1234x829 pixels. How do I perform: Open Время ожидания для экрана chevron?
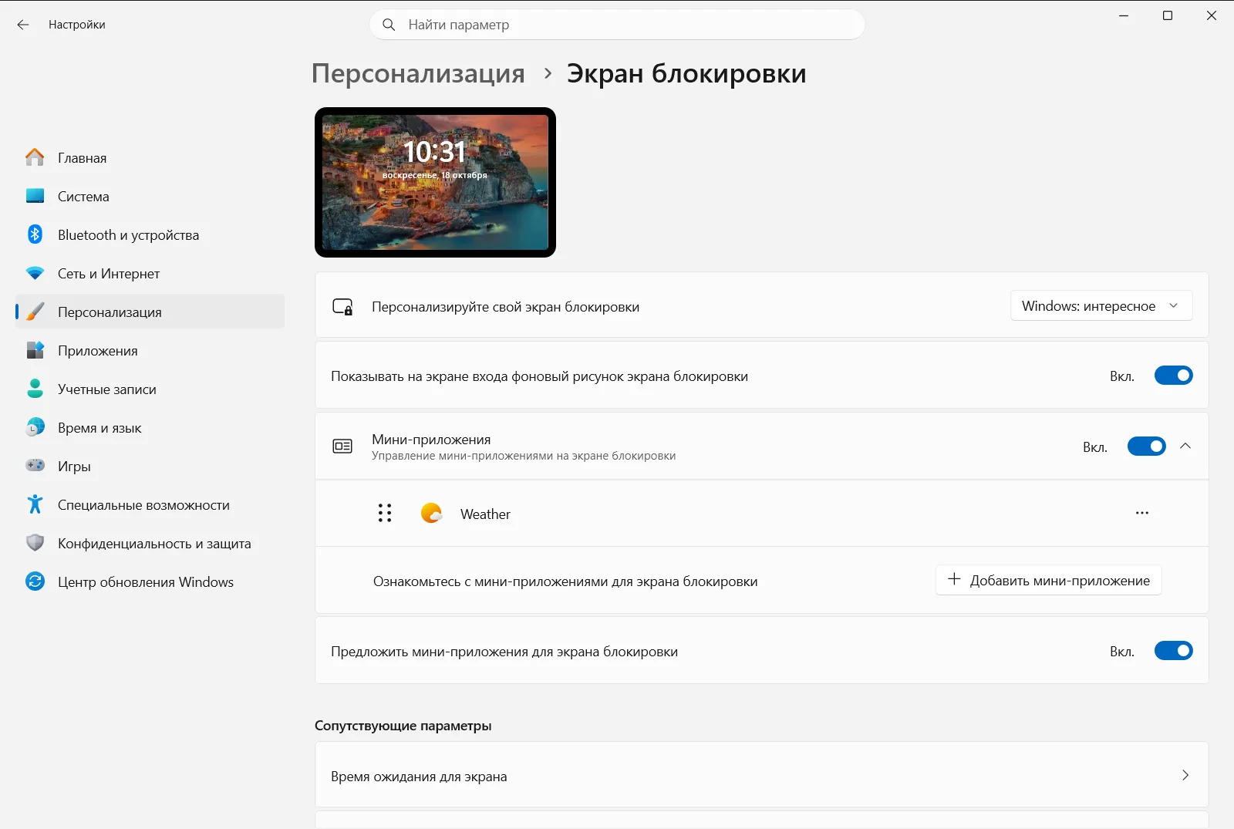(1185, 775)
